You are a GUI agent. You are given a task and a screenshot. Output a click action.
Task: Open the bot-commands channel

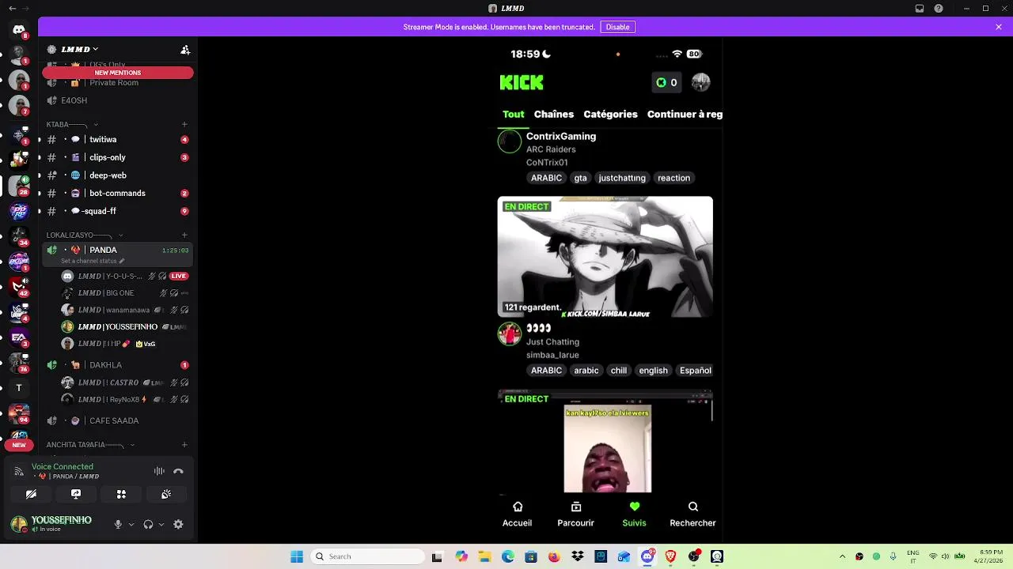(x=117, y=194)
